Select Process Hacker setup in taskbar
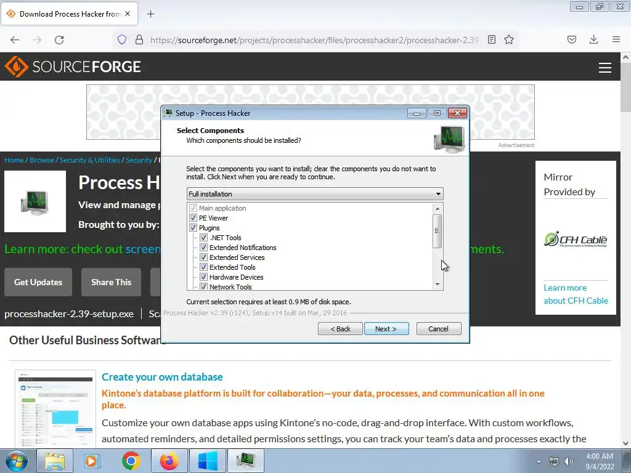The height and width of the screenshot is (473, 631). (x=245, y=461)
